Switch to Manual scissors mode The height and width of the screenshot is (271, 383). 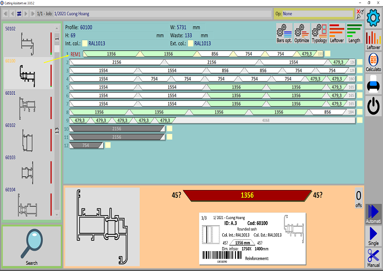[x=373, y=258]
